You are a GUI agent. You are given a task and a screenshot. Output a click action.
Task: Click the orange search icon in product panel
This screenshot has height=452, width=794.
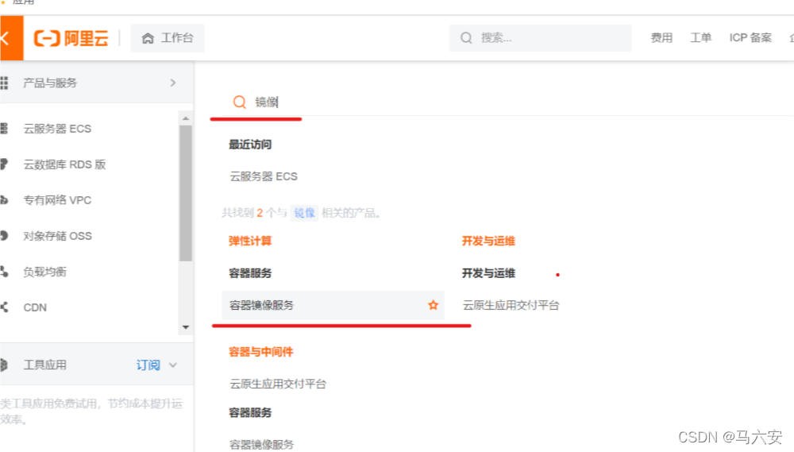click(x=240, y=102)
